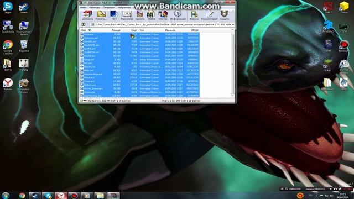Screen dimensions: 354x199
Task: Select the AppStarting.ani file row
Action: pos(139,96)
